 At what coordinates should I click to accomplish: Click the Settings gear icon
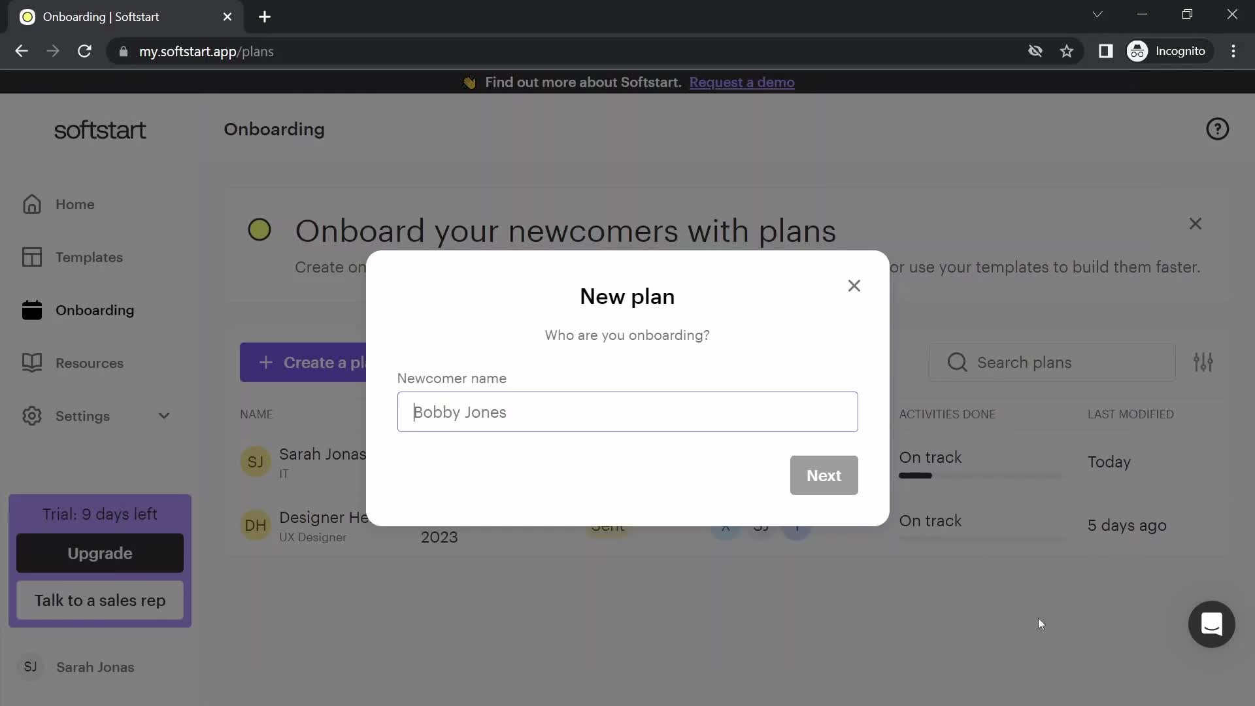pyautogui.click(x=32, y=416)
